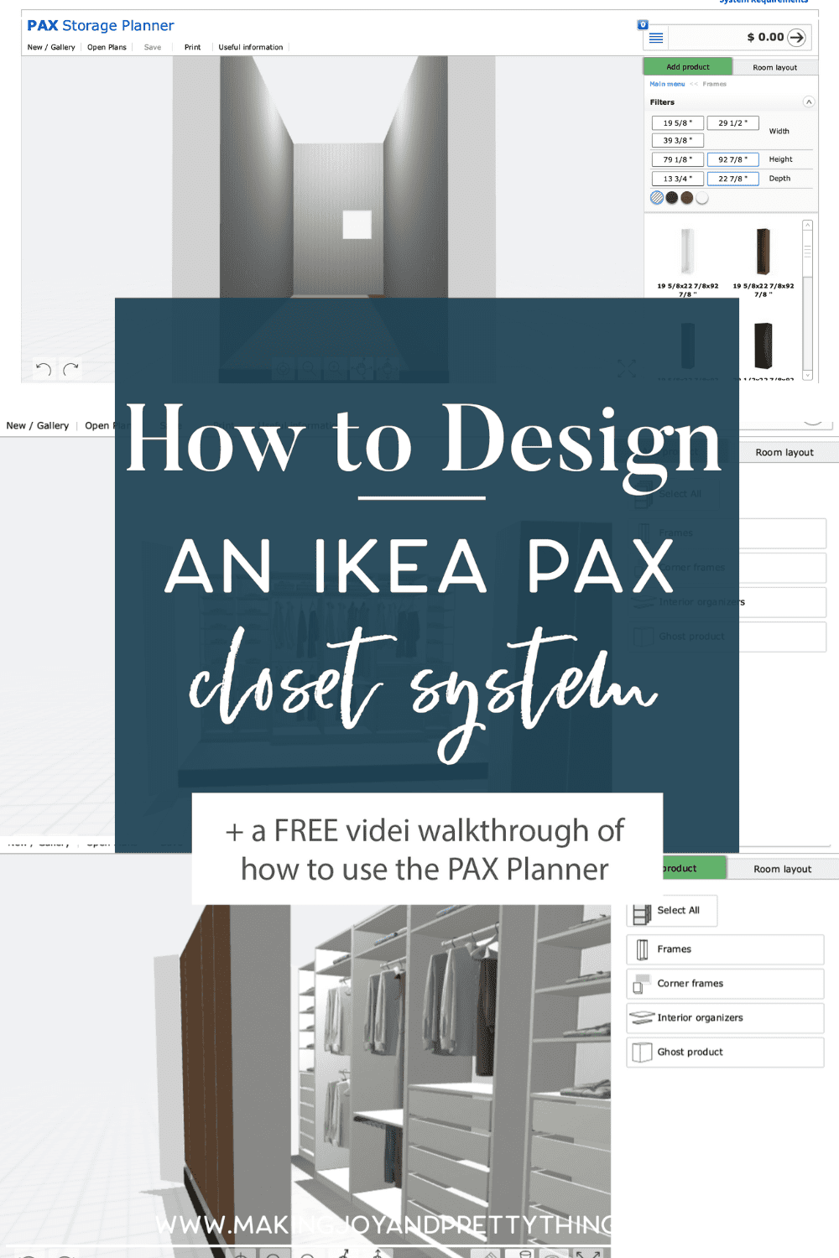Toggle the 29 1/2" width filter
Screen dimensions: 839x1258
click(x=732, y=122)
